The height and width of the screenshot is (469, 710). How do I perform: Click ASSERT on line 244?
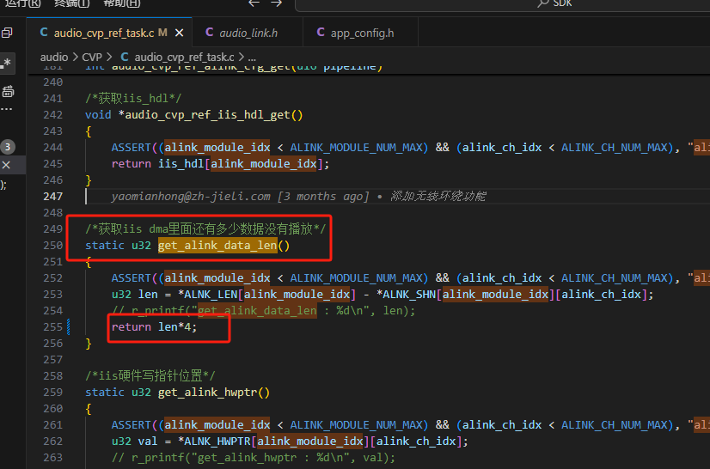coord(131,147)
